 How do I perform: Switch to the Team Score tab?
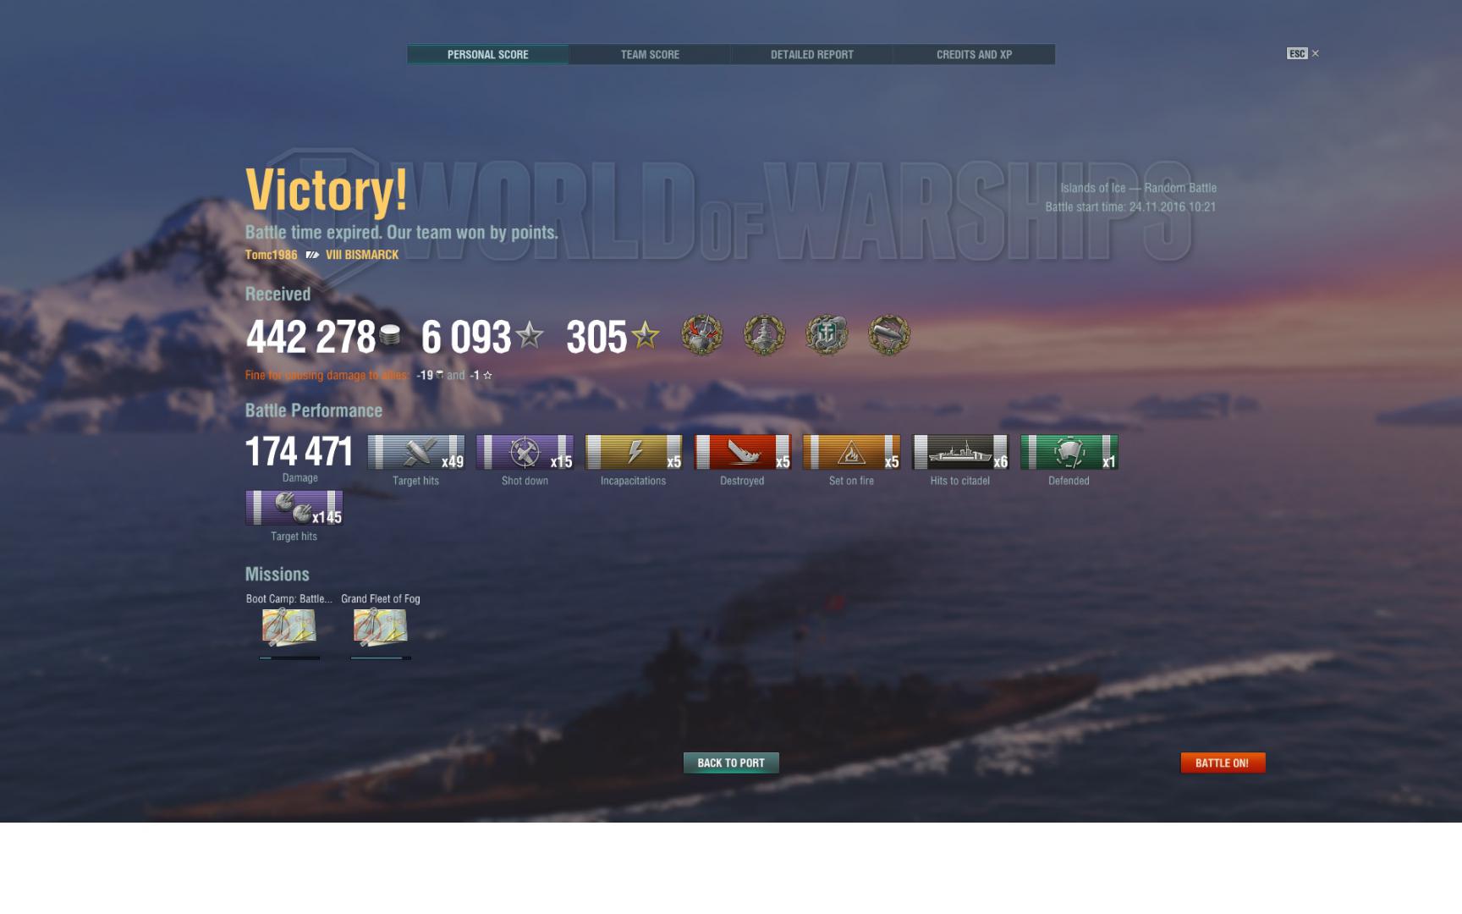tap(650, 54)
